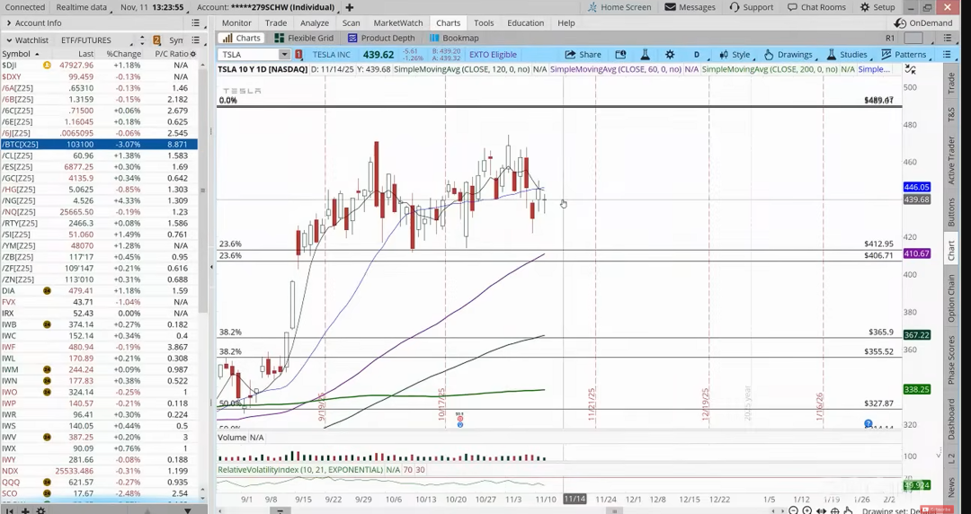Click the TSLA symbol input field
The width and height of the screenshot is (971, 514).
pyautogui.click(x=248, y=55)
